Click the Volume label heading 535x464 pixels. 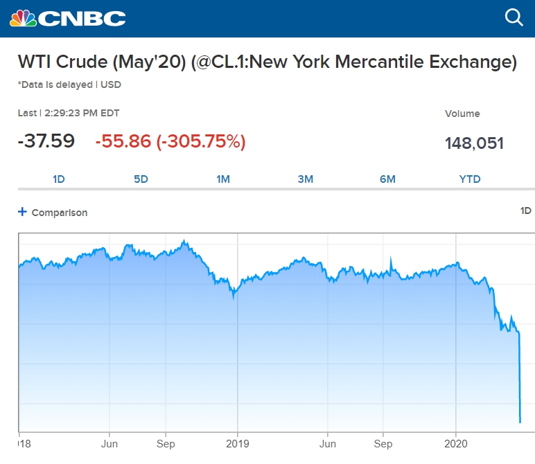point(462,114)
